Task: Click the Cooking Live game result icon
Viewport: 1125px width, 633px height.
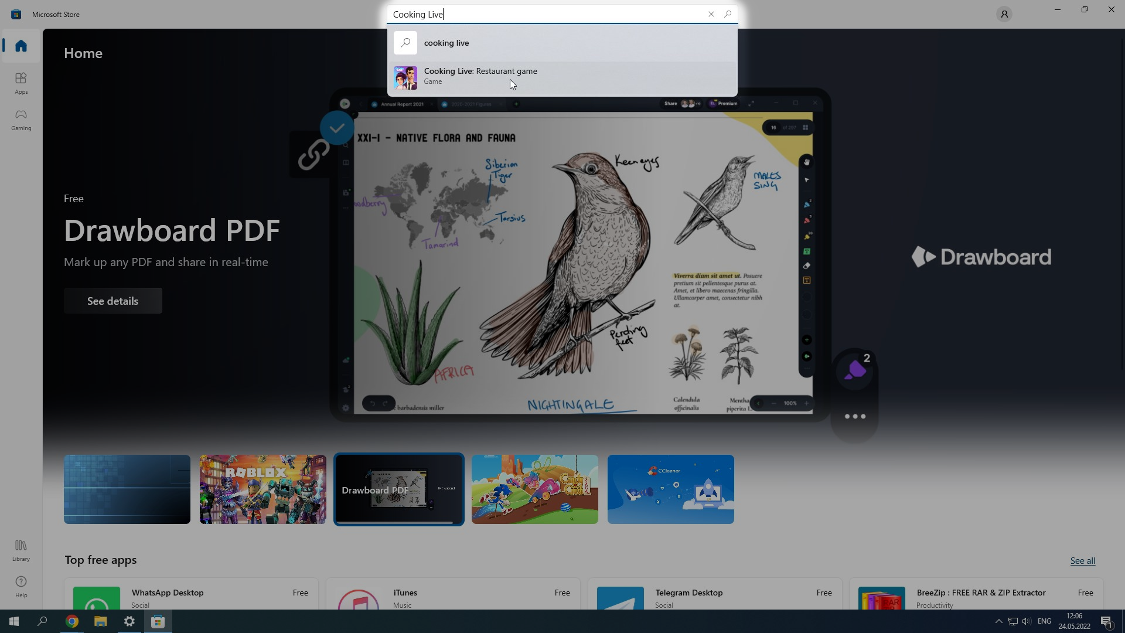Action: pyautogui.click(x=405, y=77)
